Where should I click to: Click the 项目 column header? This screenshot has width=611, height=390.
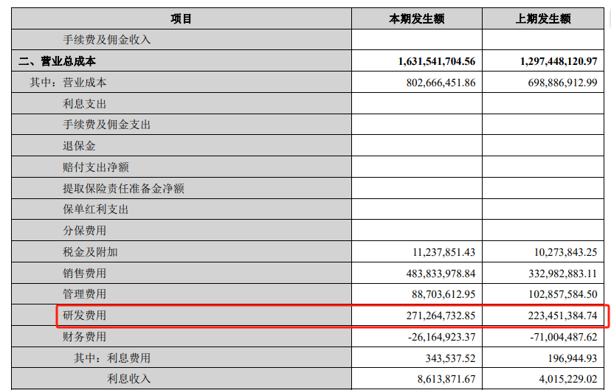click(x=182, y=18)
